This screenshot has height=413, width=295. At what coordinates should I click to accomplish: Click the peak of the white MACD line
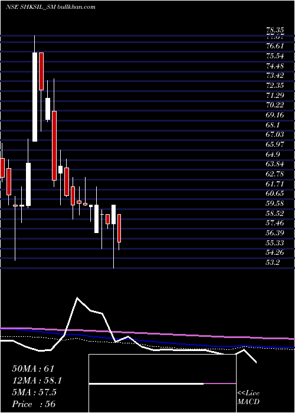pyautogui.click(x=77, y=298)
